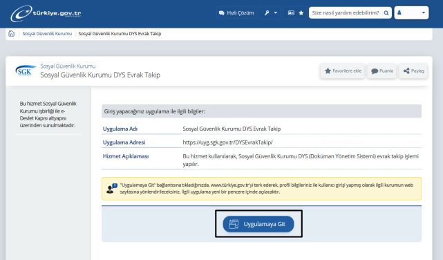Click the Hizmet Açıklaması label

point(126,156)
